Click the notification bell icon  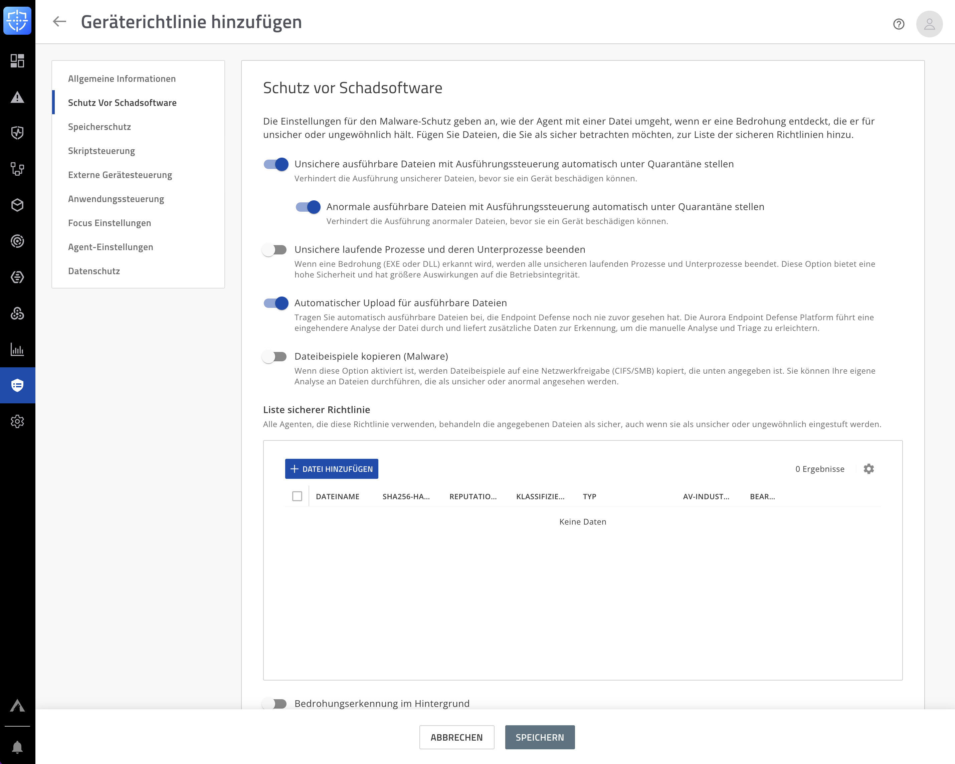(17, 747)
